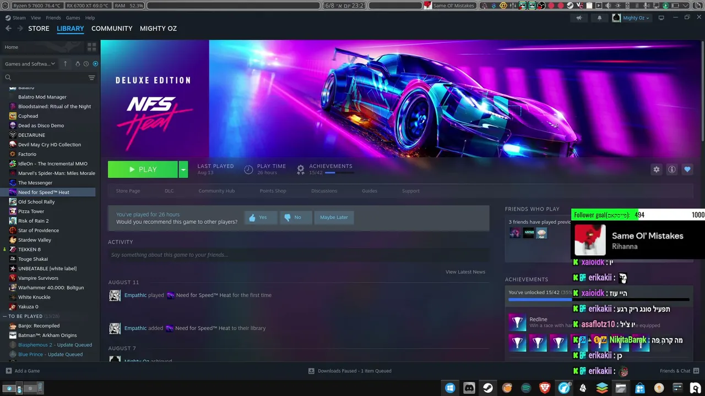Image resolution: width=705 pixels, height=396 pixels.
Task: Toggle favorite with the heart icon
Action: point(687,169)
